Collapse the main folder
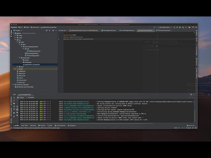 [17, 42]
